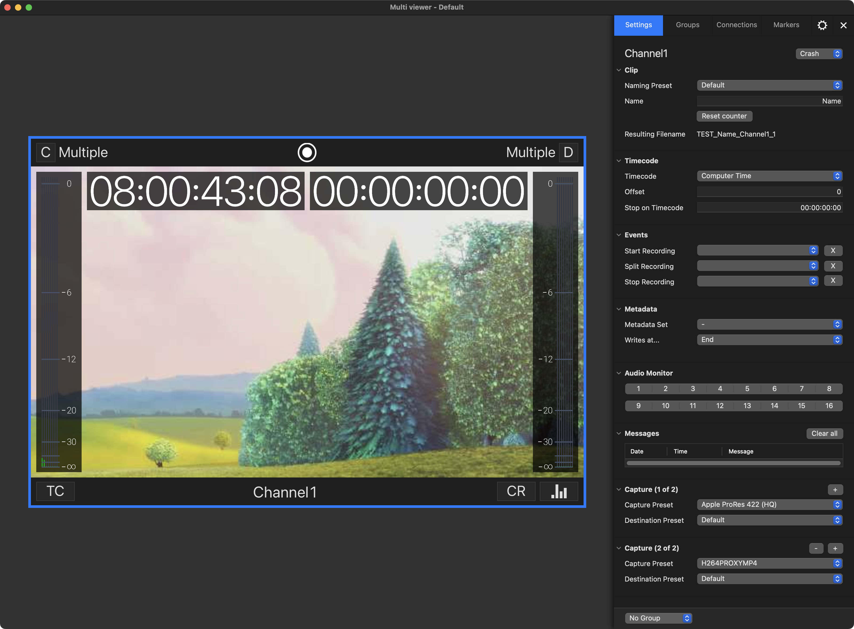Click the right audio level meter
Viewport: 854px width, 629px height.
tap(555, 322)
